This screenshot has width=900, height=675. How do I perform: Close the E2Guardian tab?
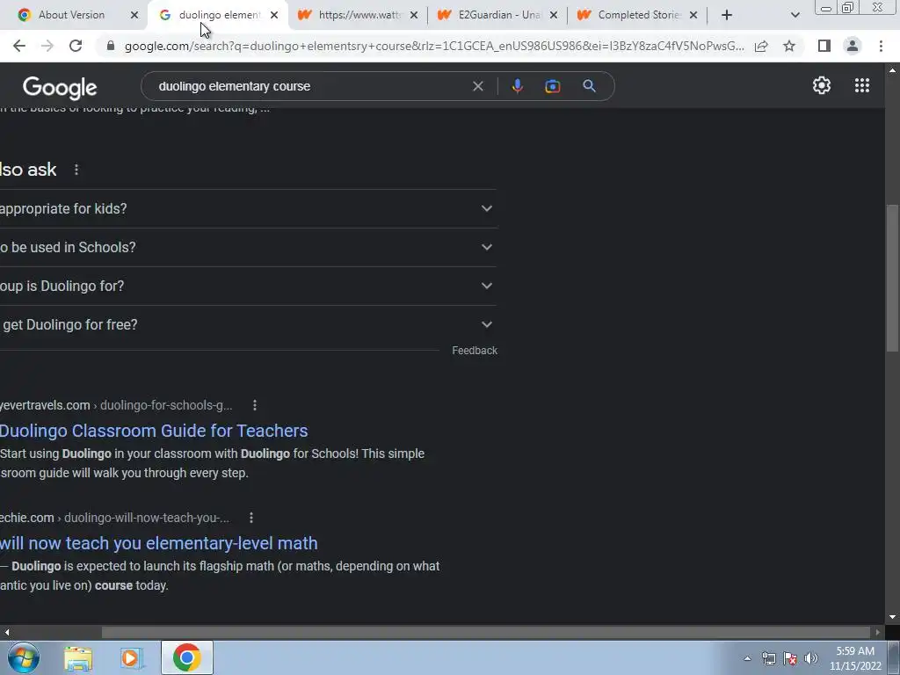pos(554,15)
